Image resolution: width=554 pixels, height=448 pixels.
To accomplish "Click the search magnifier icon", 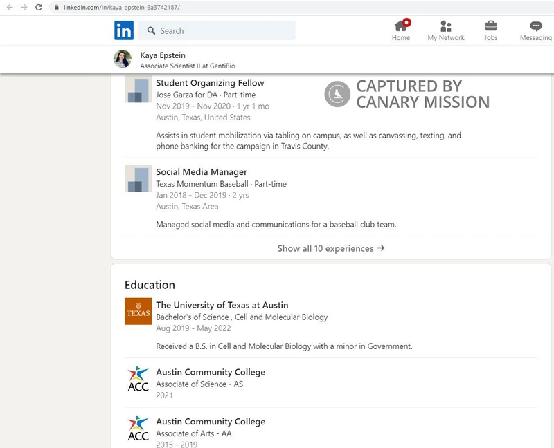I will [151, 30].
